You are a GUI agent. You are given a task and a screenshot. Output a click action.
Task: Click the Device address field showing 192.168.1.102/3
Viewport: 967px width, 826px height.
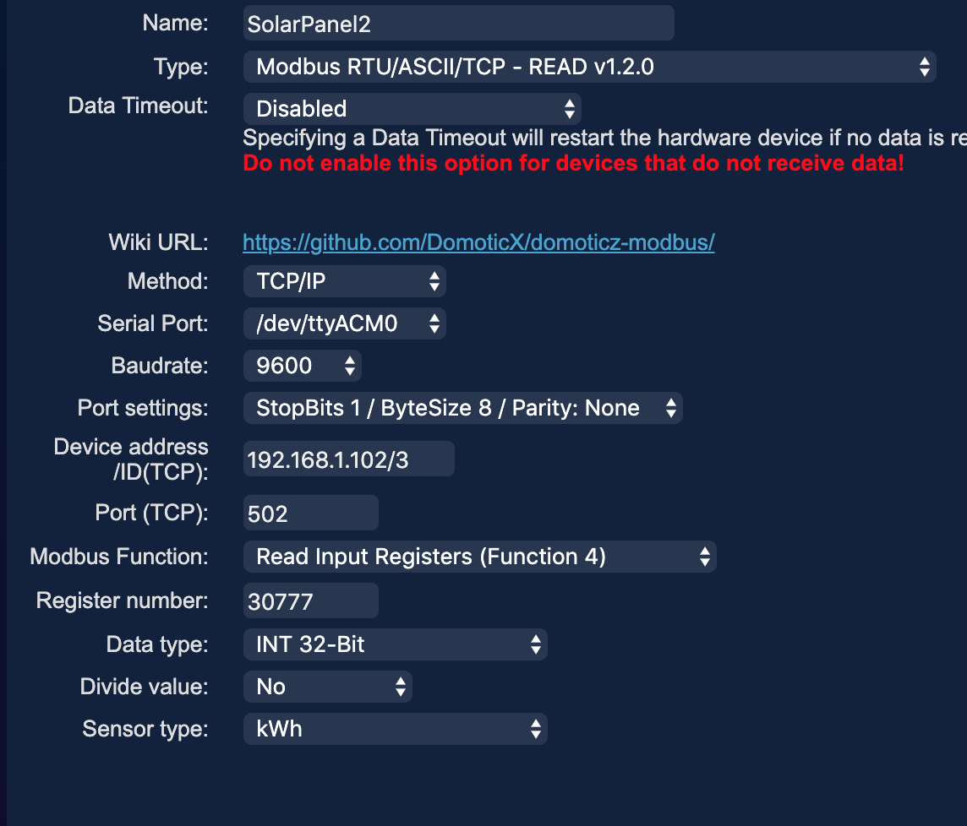(348, 458)
